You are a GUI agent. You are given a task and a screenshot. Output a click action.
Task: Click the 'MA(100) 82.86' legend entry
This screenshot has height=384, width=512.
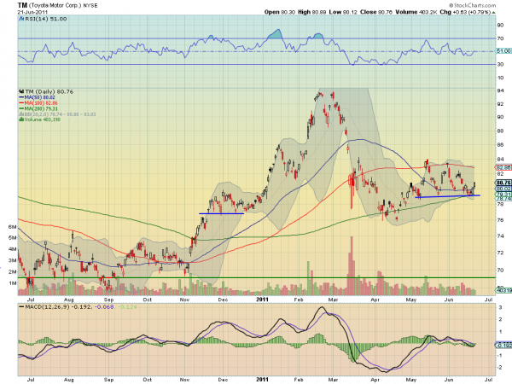click(41, 103)
